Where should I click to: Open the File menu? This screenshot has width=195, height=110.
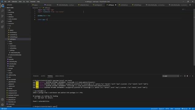click(x=5, y=2)
